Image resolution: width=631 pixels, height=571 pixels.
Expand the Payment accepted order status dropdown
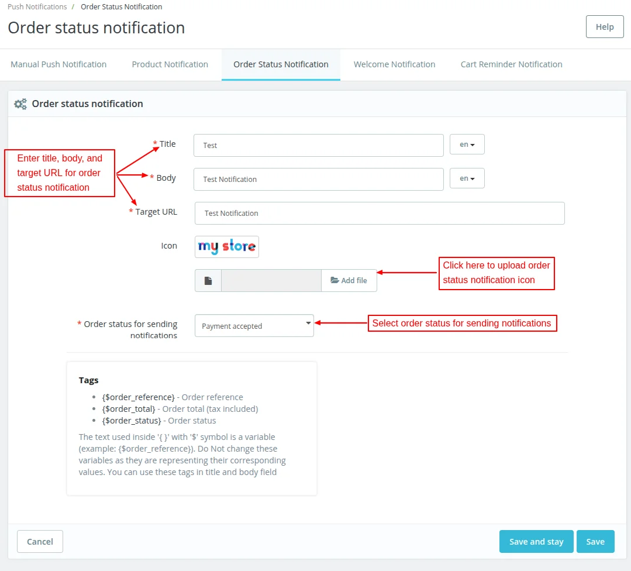pos(254,325)
